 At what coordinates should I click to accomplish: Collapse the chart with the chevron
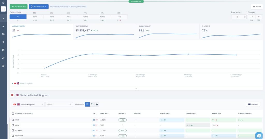coord(136,88)
